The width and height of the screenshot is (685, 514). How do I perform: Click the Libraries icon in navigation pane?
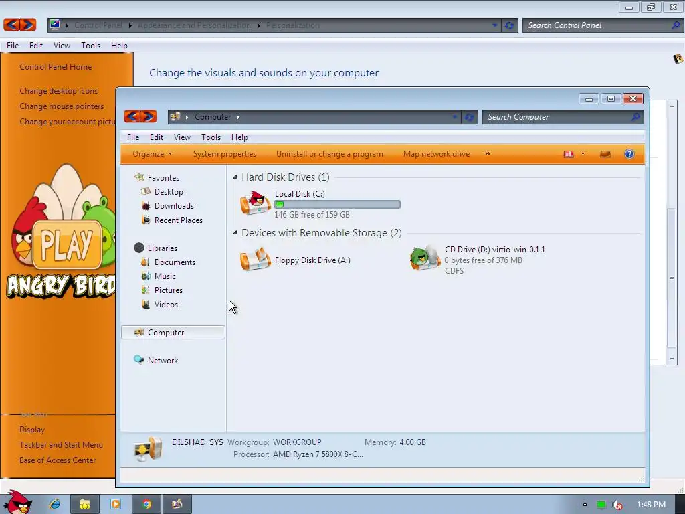139,248
